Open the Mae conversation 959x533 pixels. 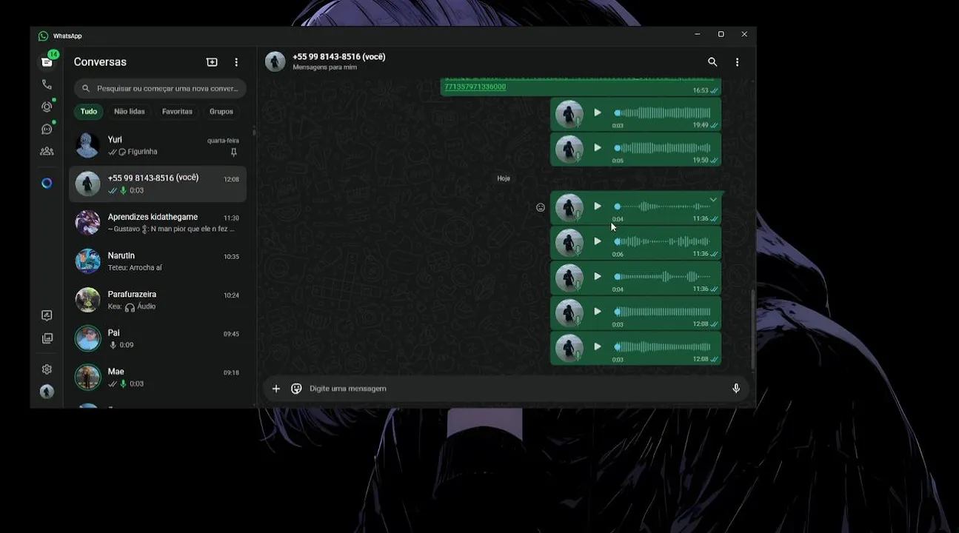coord(158,377)
